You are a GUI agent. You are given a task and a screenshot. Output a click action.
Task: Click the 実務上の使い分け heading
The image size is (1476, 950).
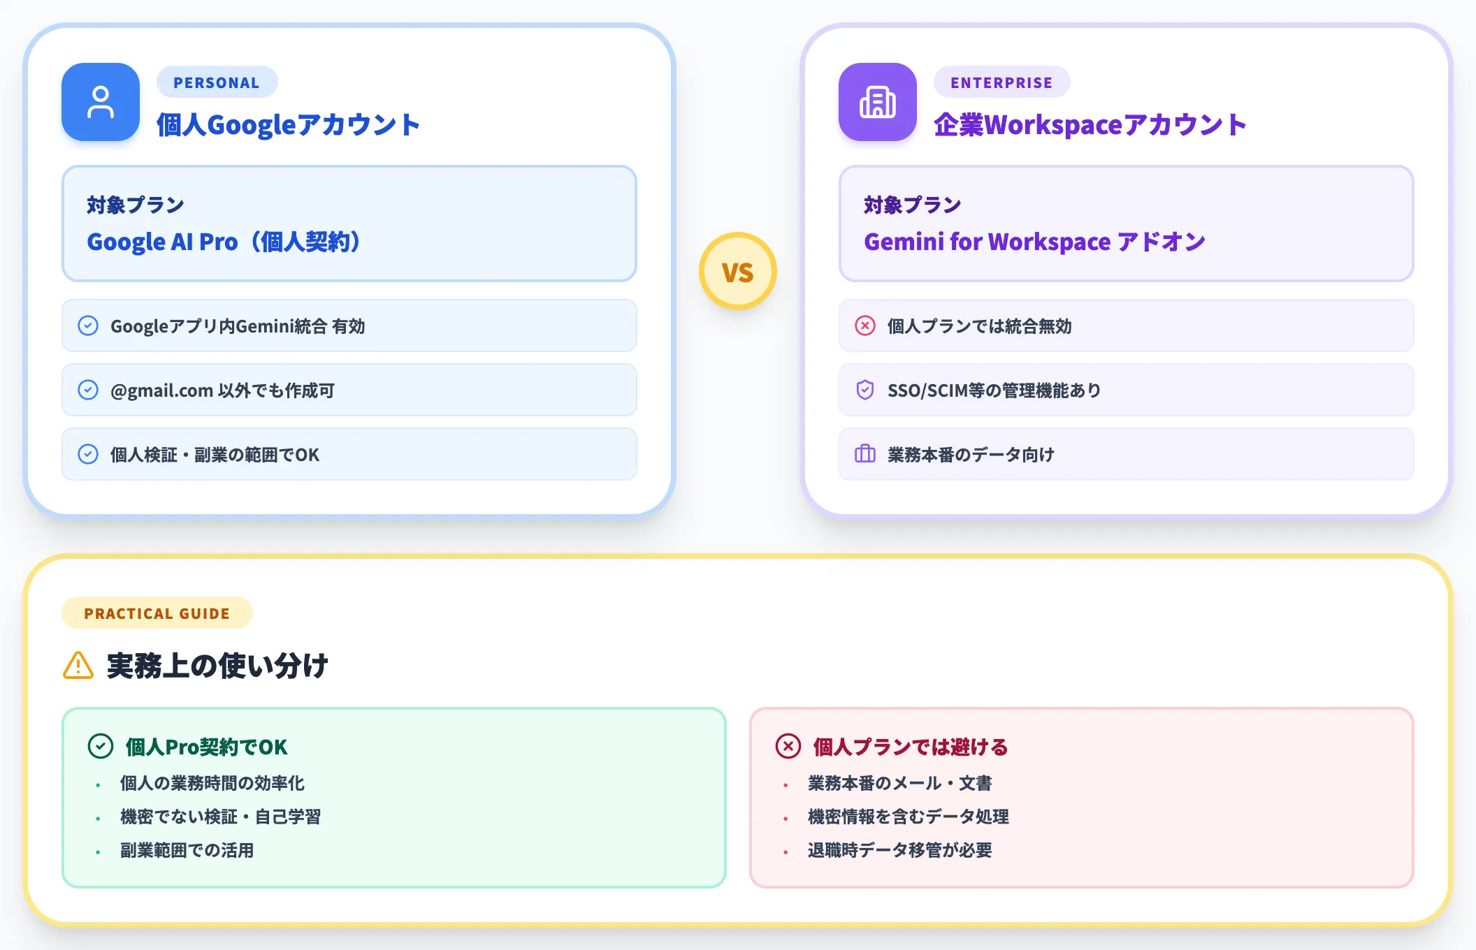point(217,666)
